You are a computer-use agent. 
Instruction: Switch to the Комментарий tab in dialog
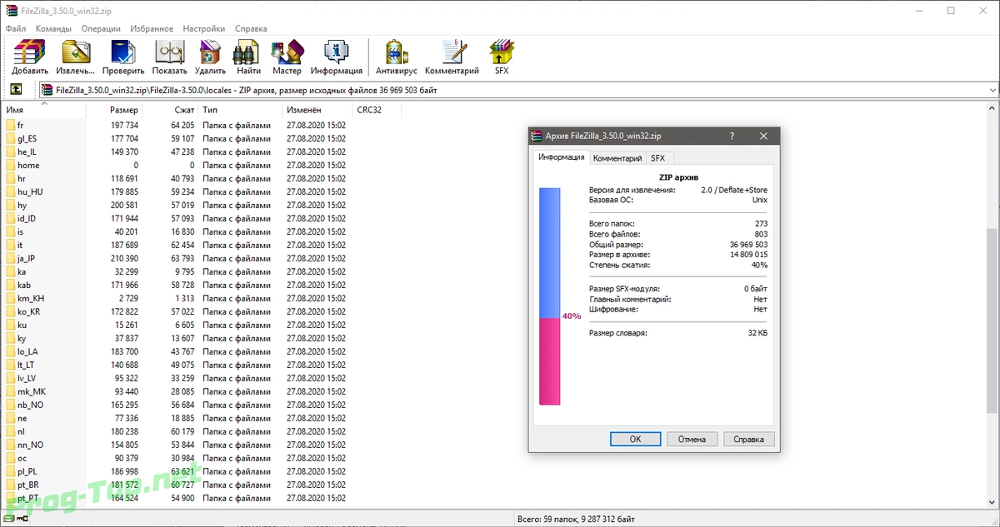(x=617, y=158)
